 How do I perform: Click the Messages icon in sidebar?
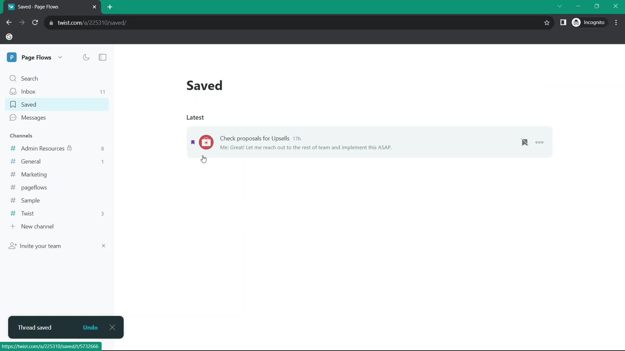13,117
